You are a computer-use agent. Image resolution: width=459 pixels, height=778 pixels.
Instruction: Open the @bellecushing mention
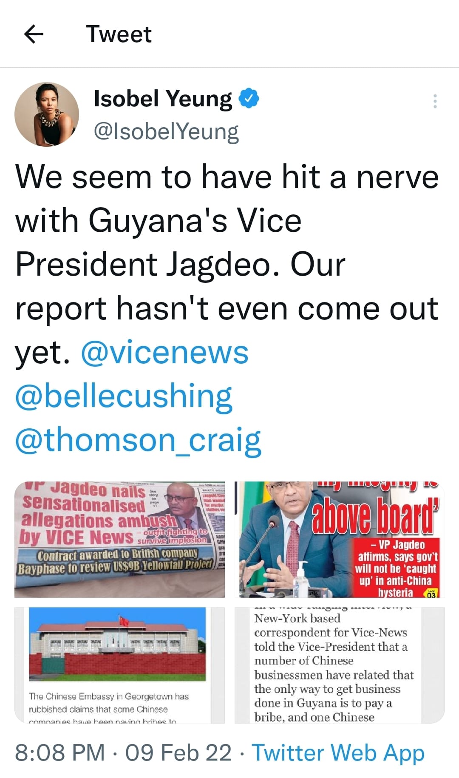click(x=124, y=396)
